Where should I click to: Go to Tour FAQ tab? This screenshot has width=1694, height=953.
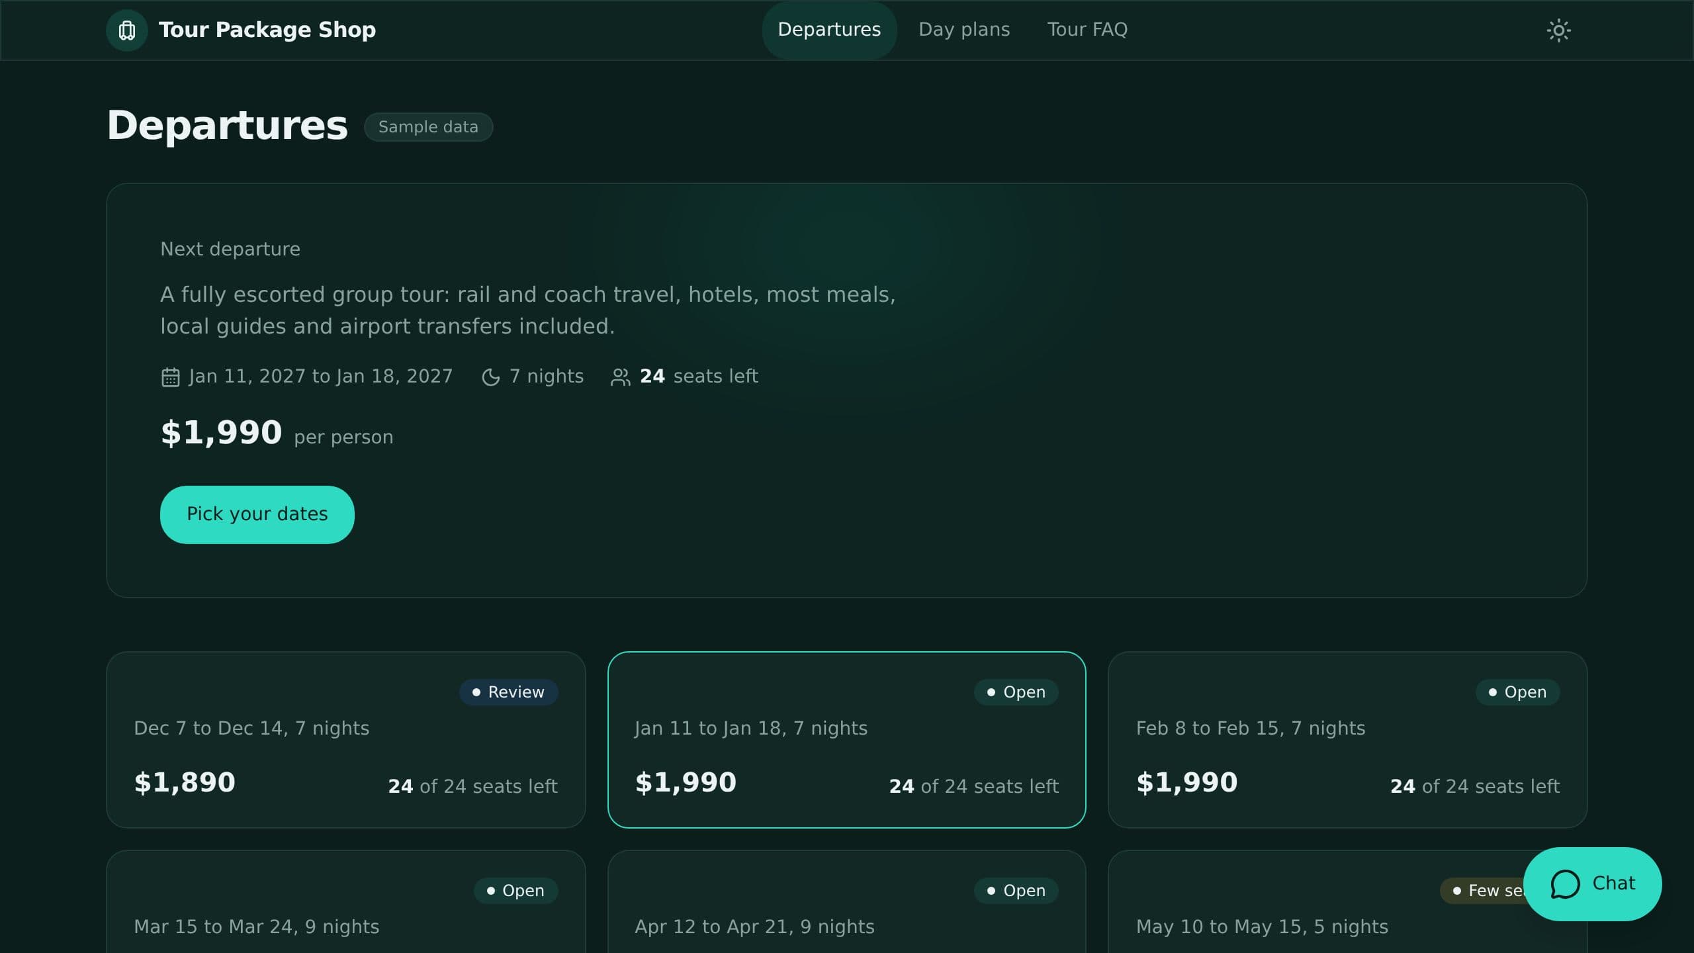tap(1087, 30)
